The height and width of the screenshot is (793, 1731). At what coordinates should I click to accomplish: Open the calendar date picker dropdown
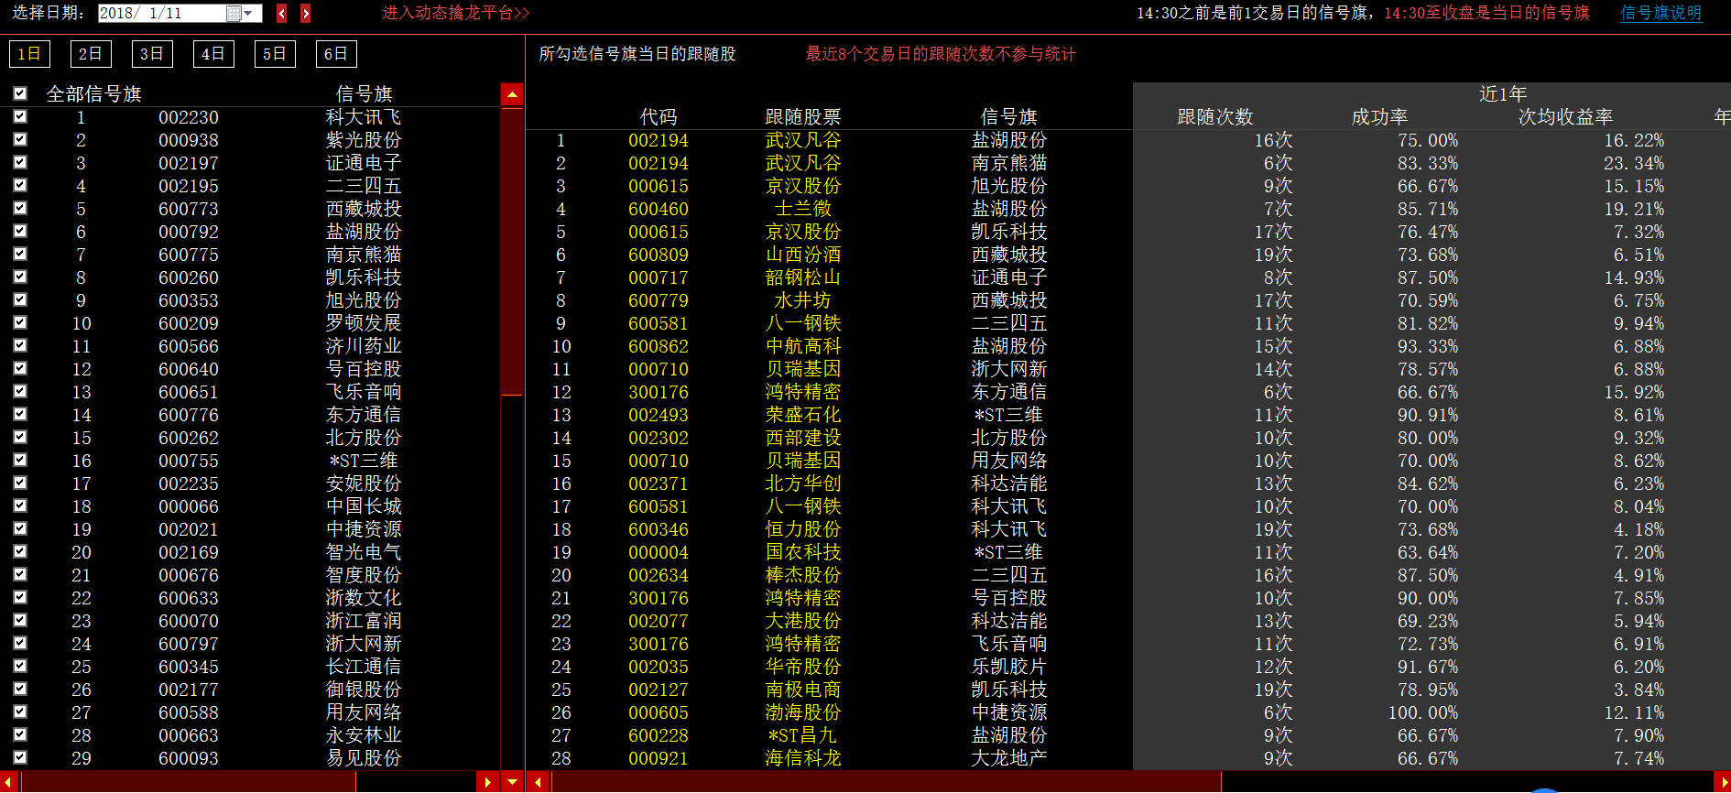(245, 14)
